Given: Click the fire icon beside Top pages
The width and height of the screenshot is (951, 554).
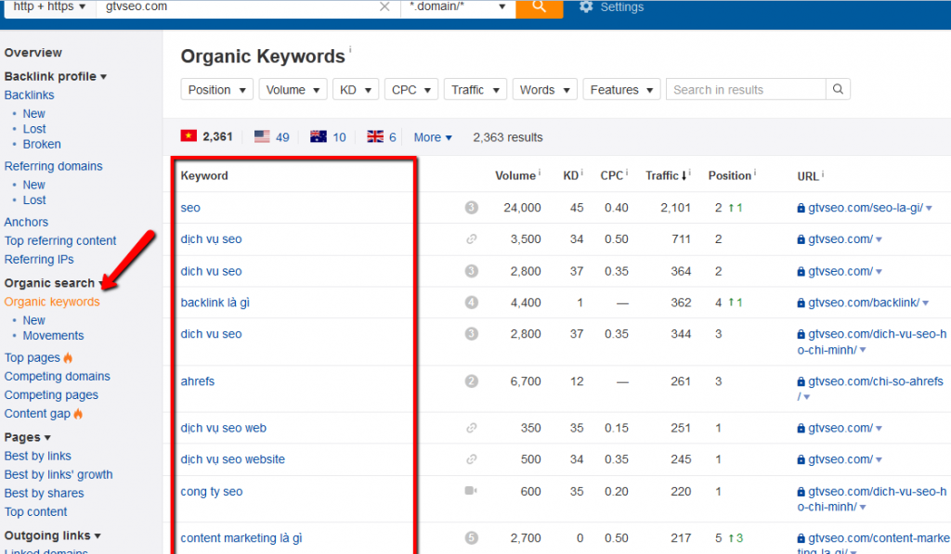Looking at the screenshot, I should (67, 357).
